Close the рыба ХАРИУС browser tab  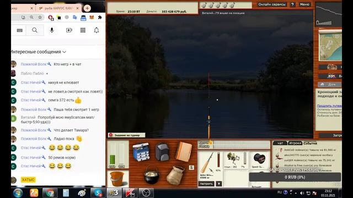click(77, 8)
